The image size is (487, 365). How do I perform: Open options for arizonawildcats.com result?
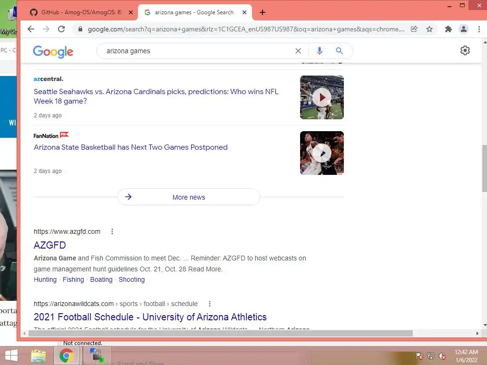click(210, 304)
